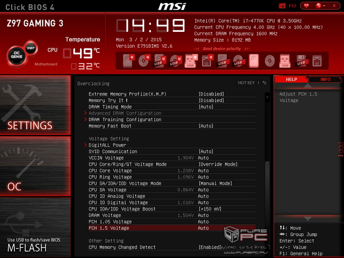
Task: Select the UEFI optical disc boot device icon
Action: [144, 61]
